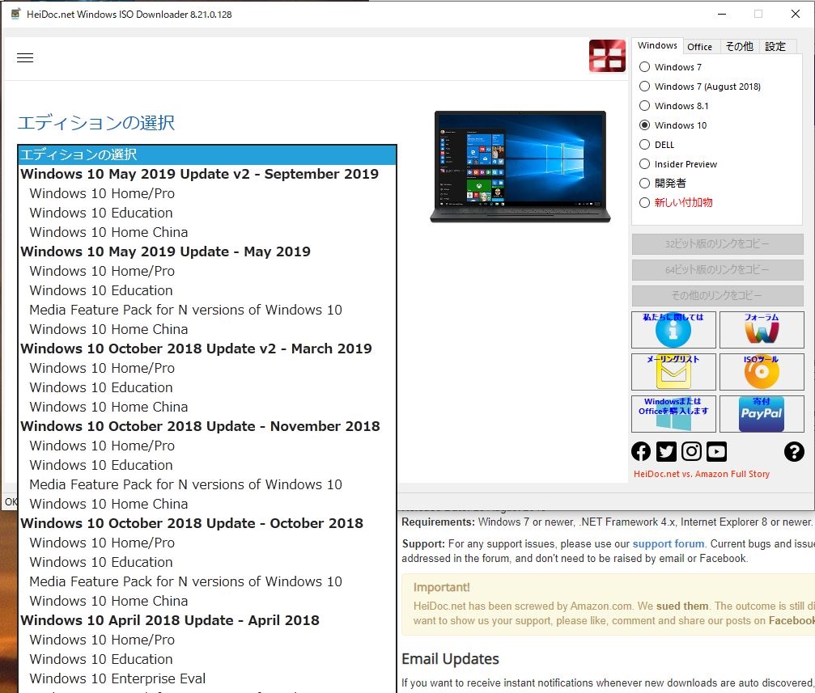Image resolution: width=815 pixels, height=693 pixels.
Task: Choose Home/Pro under May 2019 Update v2
Action: (x=207, y=193)
